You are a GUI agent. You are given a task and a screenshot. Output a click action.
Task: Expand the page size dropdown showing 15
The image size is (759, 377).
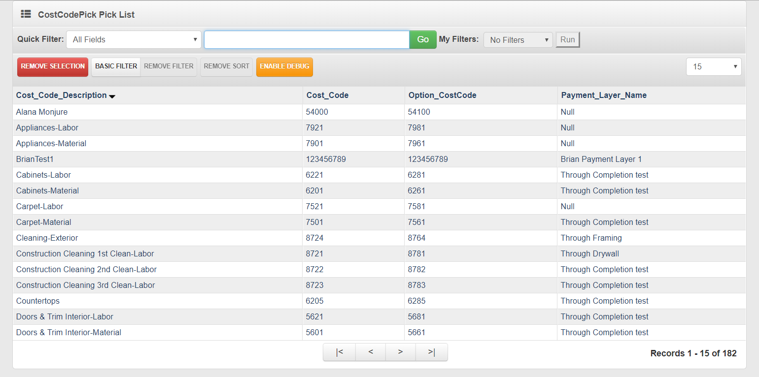tap(713, 66)
